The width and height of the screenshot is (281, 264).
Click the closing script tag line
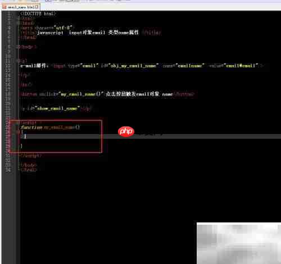pos(30,155)
